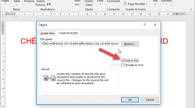This screenshot has height=108, width=195.
Task: Expand the Symbols dropdown
Action: (x=166, y=3)
